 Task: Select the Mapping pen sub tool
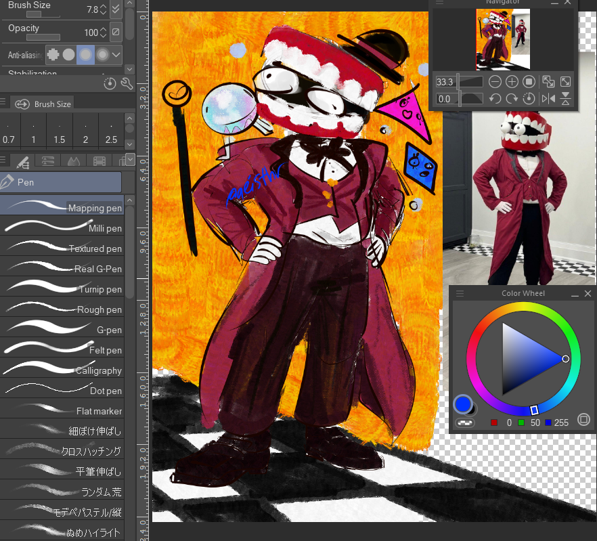(x=62, y=206)
